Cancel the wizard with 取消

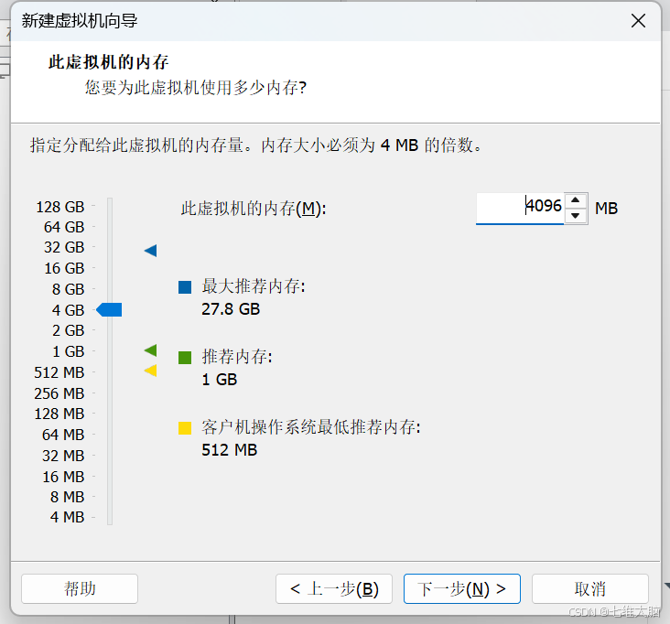(590, 588)
